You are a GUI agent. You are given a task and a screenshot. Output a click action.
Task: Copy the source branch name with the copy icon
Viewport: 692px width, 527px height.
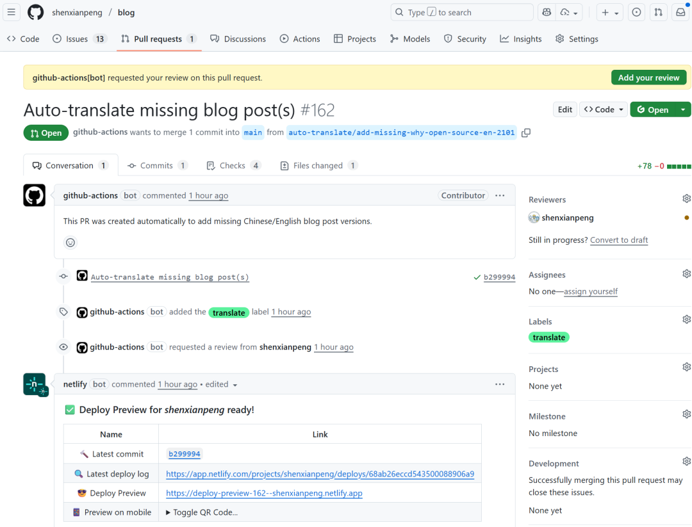(x=525, y=133)
